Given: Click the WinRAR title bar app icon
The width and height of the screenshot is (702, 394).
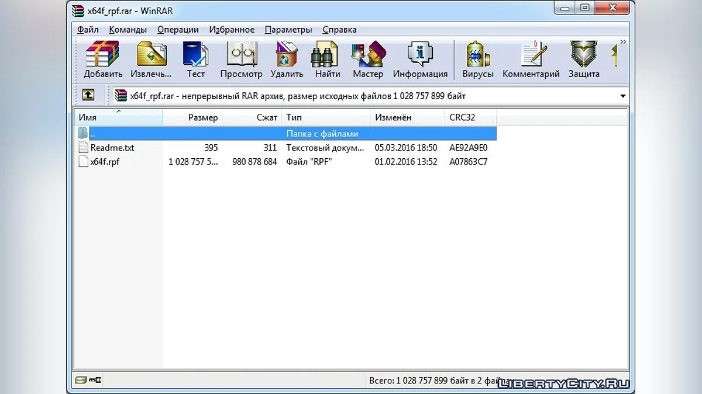Looking at the screenshot, I should [78, 11].
